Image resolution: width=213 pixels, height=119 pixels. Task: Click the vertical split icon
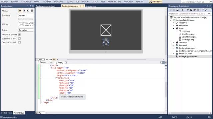(161, 62)
